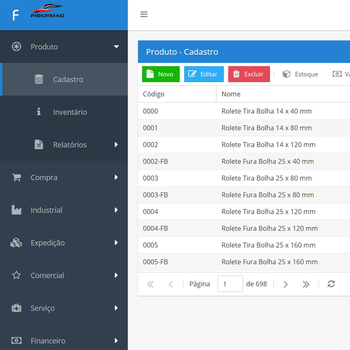Click the green Novo button
Image resolution: width=350 pixels, height=350 pixels.
(161, 74)
